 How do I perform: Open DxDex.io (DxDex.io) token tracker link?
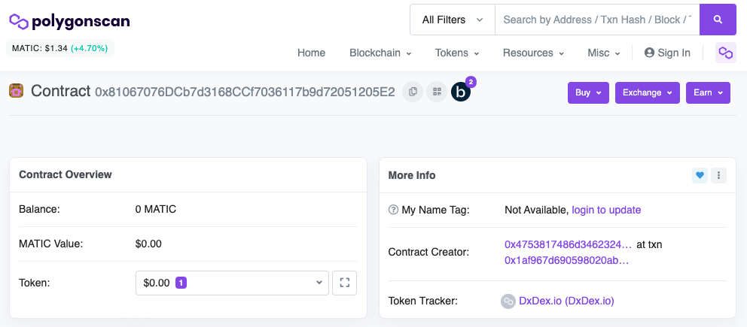pos(566,301)
